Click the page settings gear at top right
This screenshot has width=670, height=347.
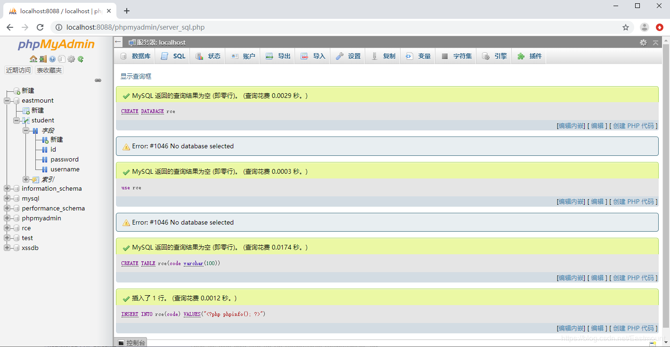(x=643, y=42)
